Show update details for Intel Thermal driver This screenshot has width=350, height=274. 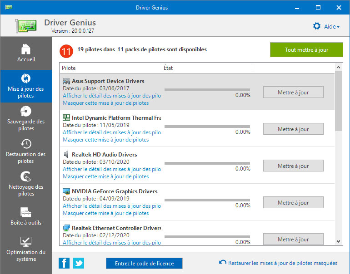[x=112, y=132]
